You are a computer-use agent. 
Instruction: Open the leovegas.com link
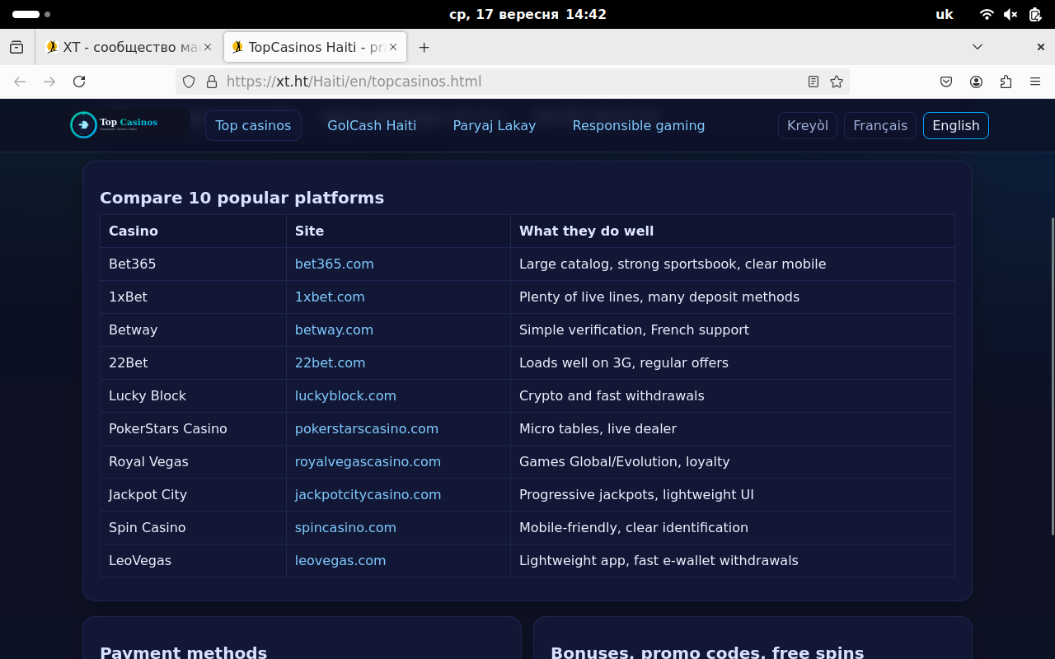(x=340, y=560)
